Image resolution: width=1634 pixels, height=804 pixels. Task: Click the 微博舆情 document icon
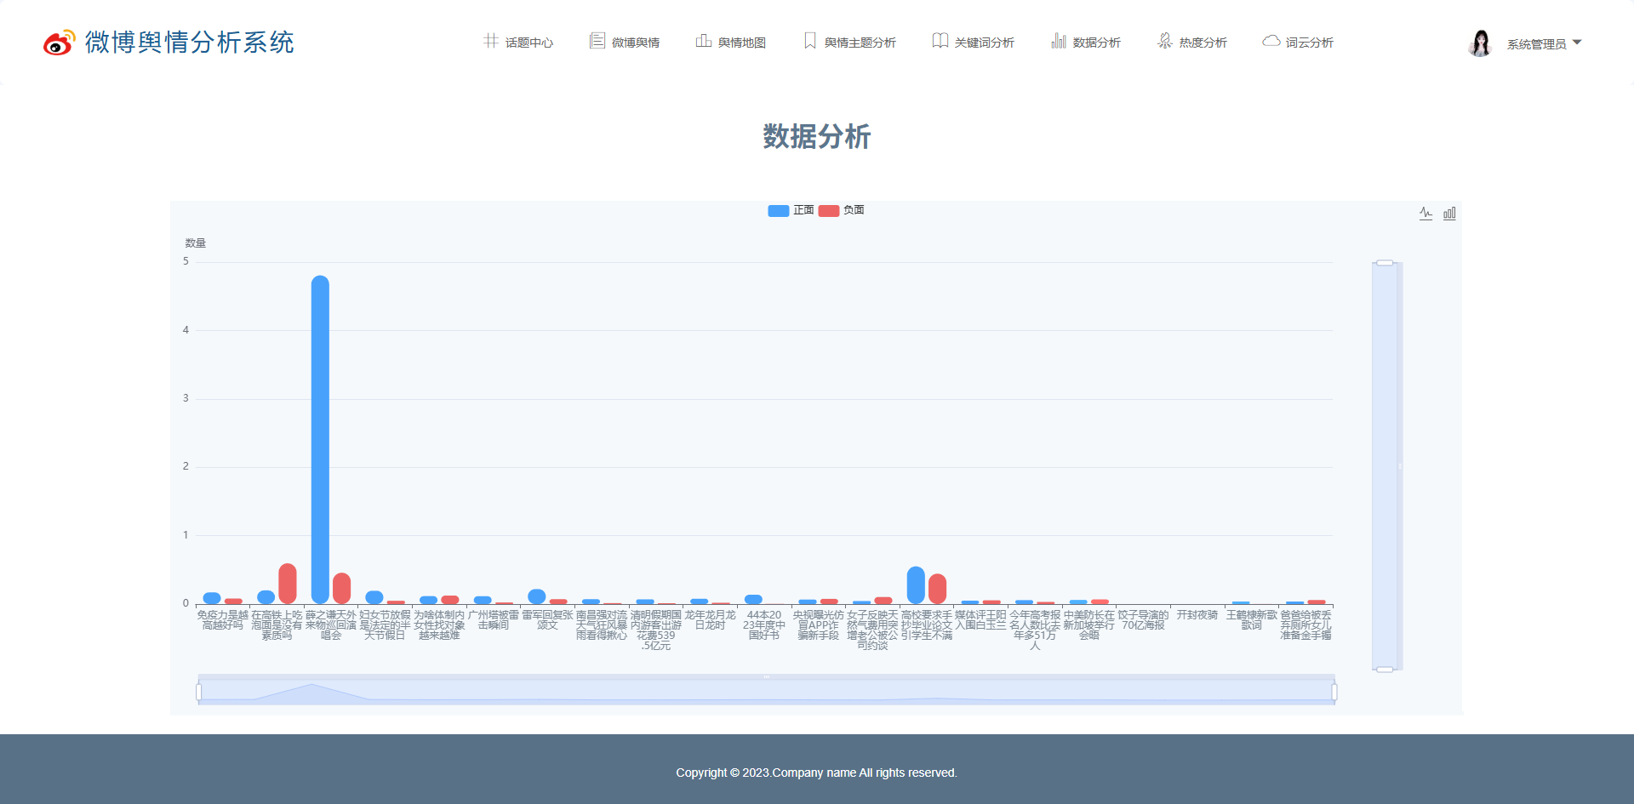[x=597, y=41]
